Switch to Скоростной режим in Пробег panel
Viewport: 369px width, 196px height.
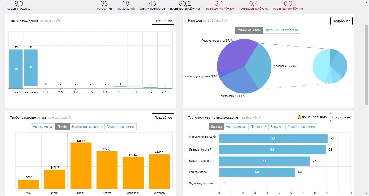tap(121, 127)
